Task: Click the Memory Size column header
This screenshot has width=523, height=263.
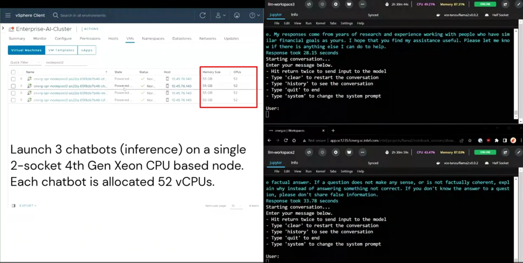Action: click(x=211, y=72)
